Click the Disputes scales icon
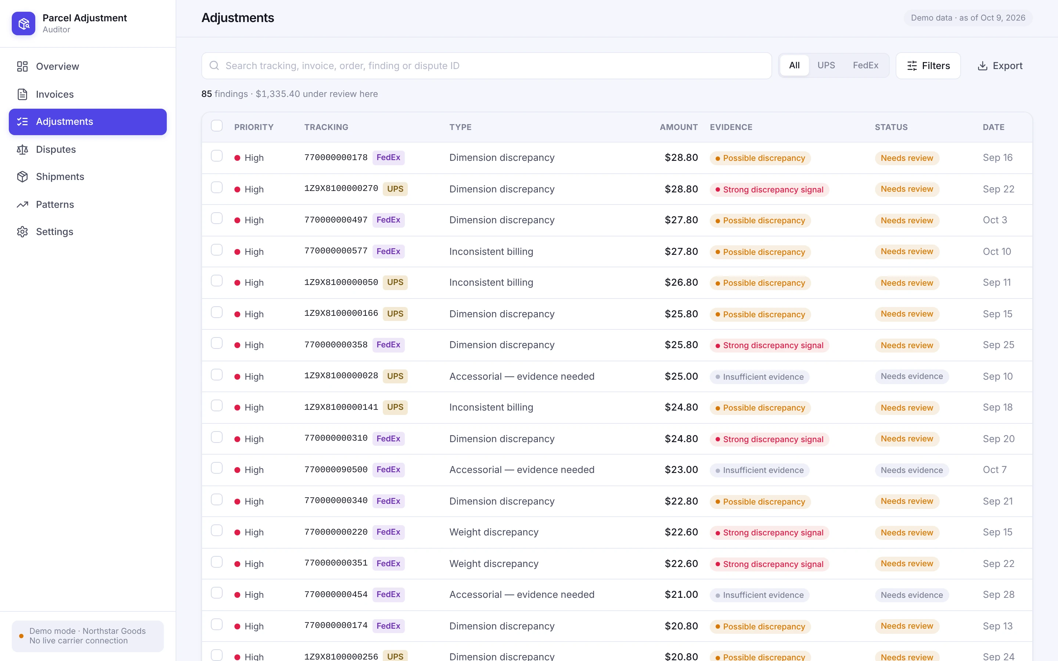The height and width of the screenshot is (661, 1058). [22, 149]
